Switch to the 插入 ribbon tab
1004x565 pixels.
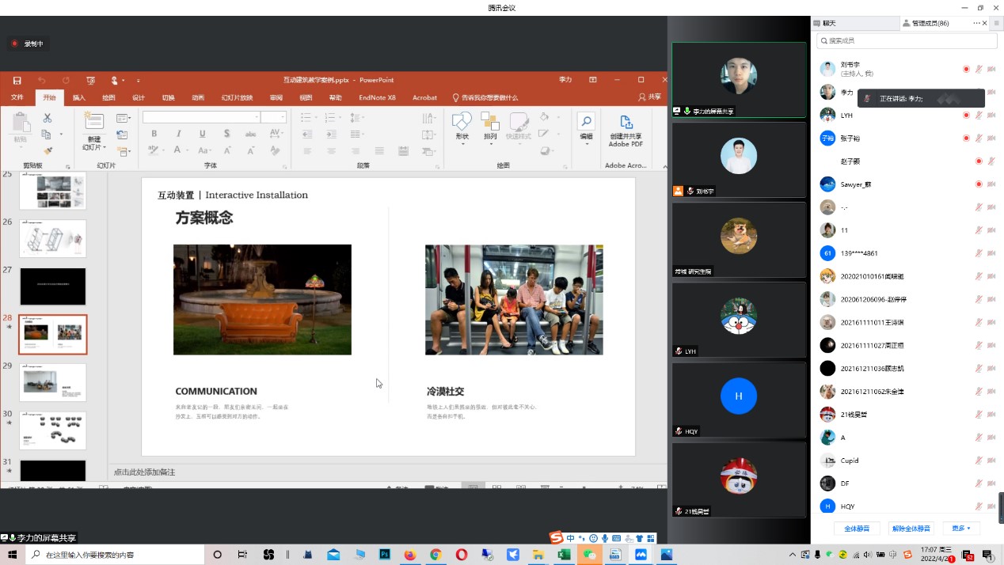[78, 97]
